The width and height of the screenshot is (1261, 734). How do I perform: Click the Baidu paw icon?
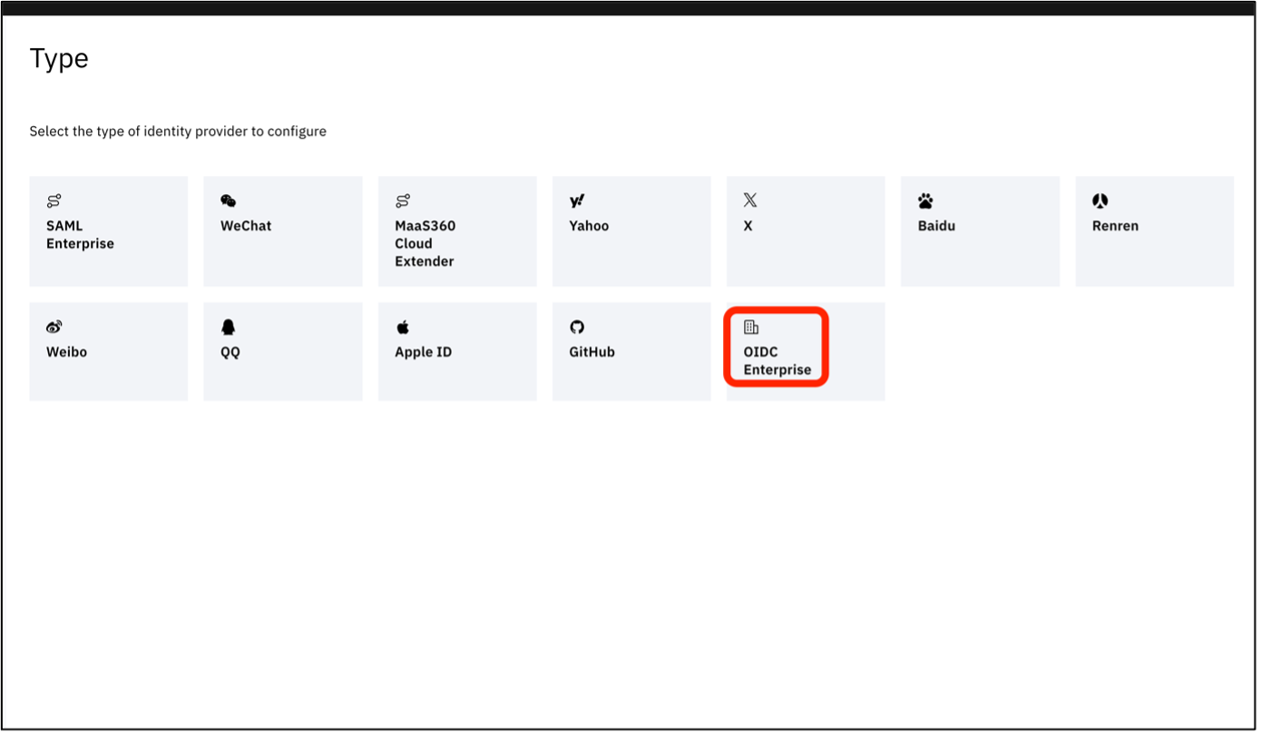pyautogui.click(x=924, y=200)
